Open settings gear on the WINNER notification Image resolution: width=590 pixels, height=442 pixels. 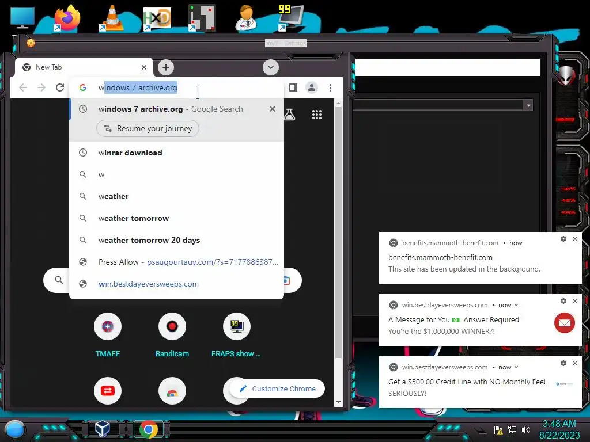(x=563, y=300)
